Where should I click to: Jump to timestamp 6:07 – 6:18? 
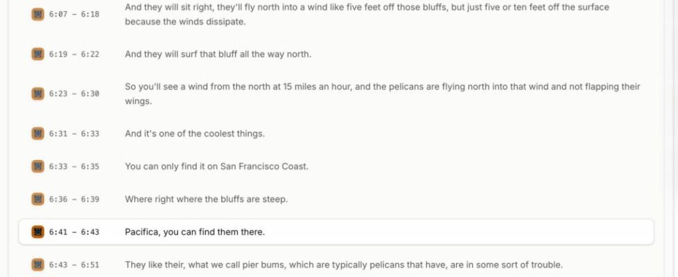coord(73,14)
